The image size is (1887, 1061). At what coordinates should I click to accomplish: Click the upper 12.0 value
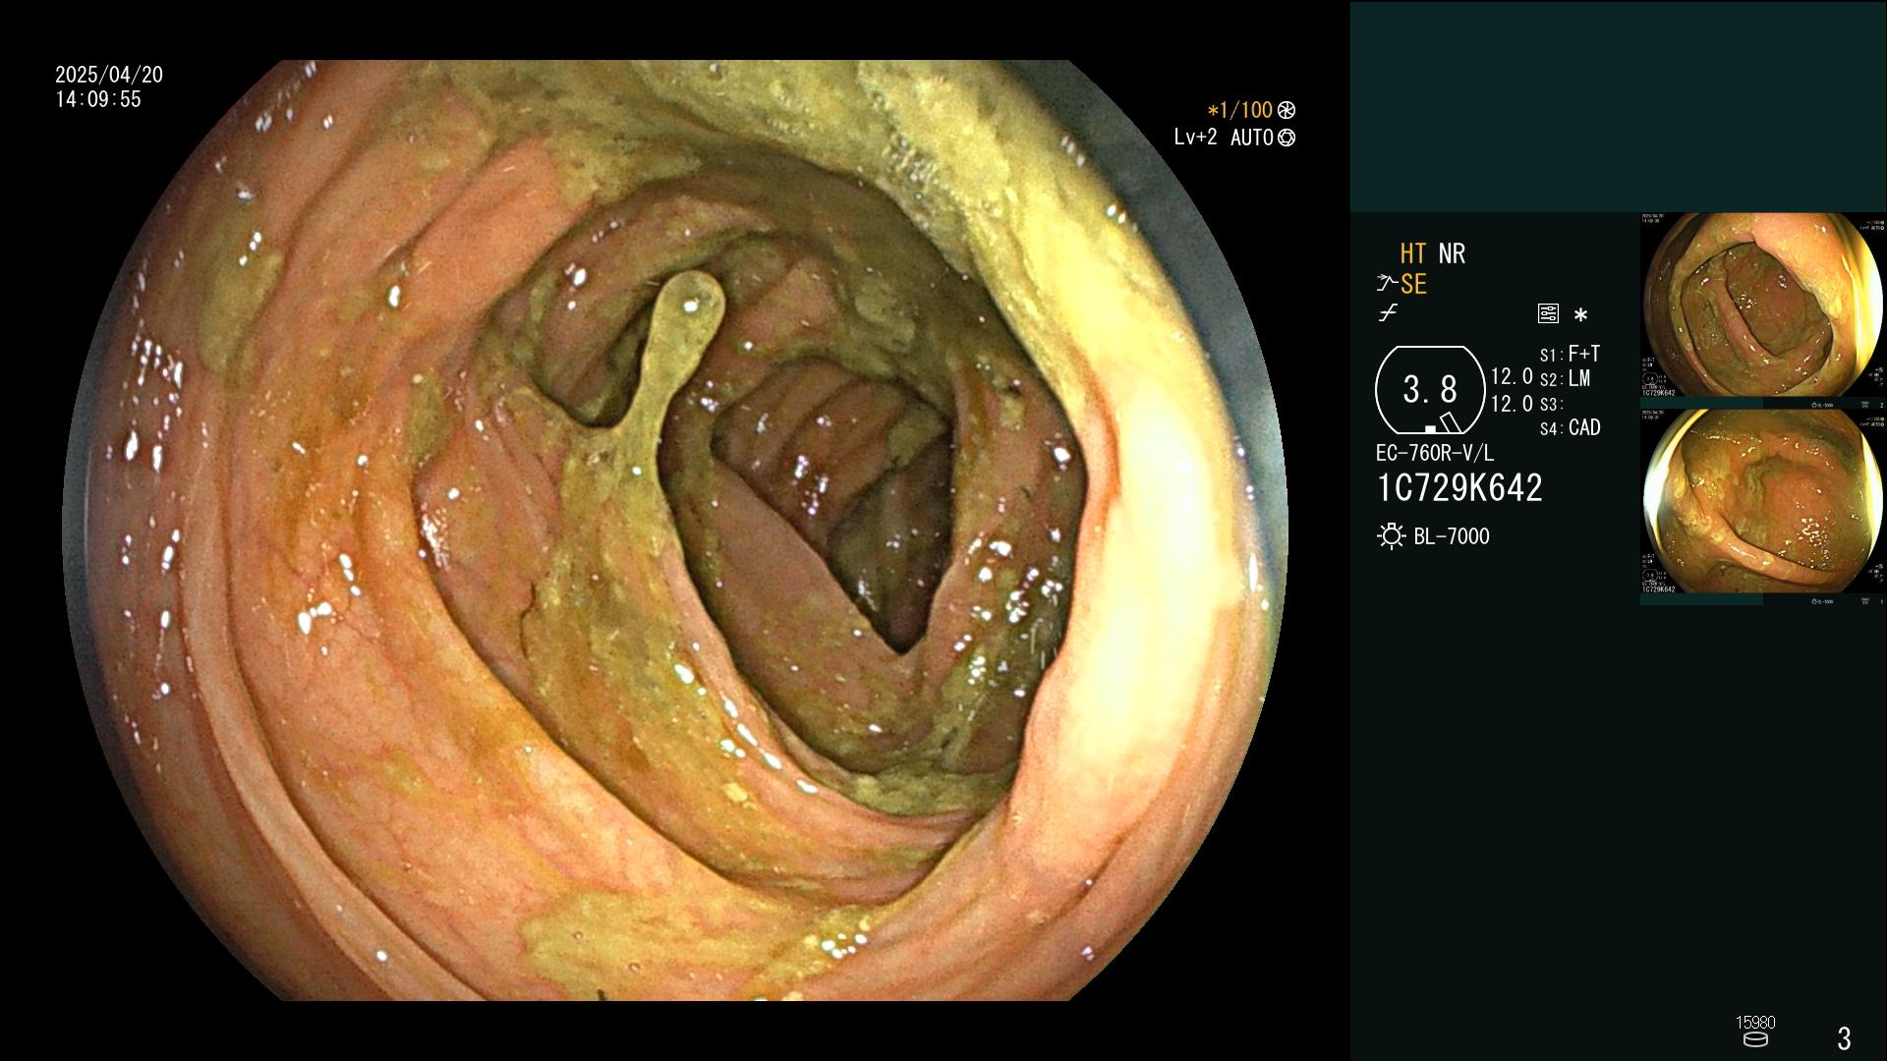pyautogui.click(x=1512, y=377)
